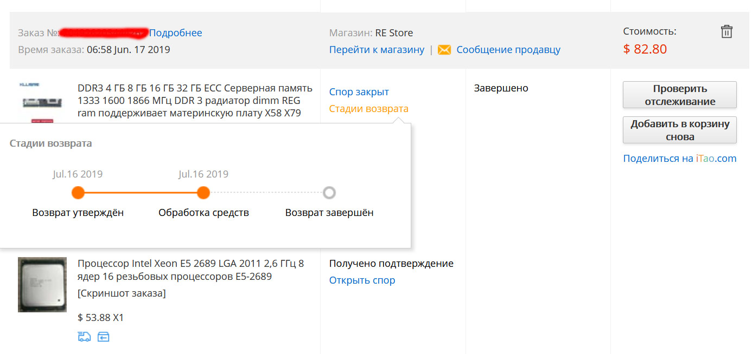Open "Подробнее" order details link
Image resolution: width=752 pixels, height=354 pixels.
[175, 33]
